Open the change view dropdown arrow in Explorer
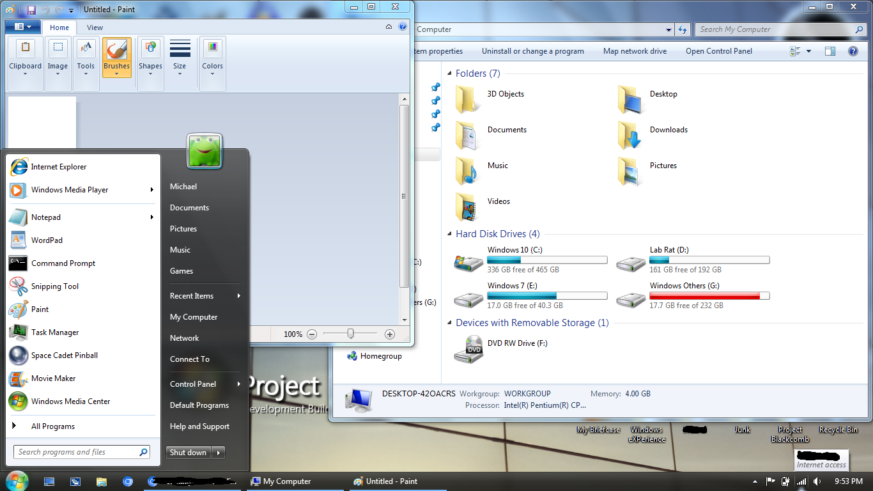873x491 pixels. click(808, 51)
